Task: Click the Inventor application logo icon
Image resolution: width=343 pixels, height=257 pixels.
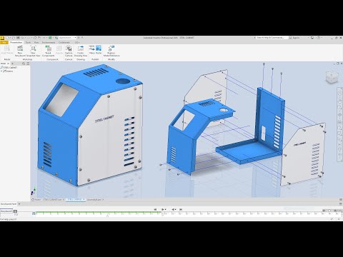Action: [x=2, y=38]
